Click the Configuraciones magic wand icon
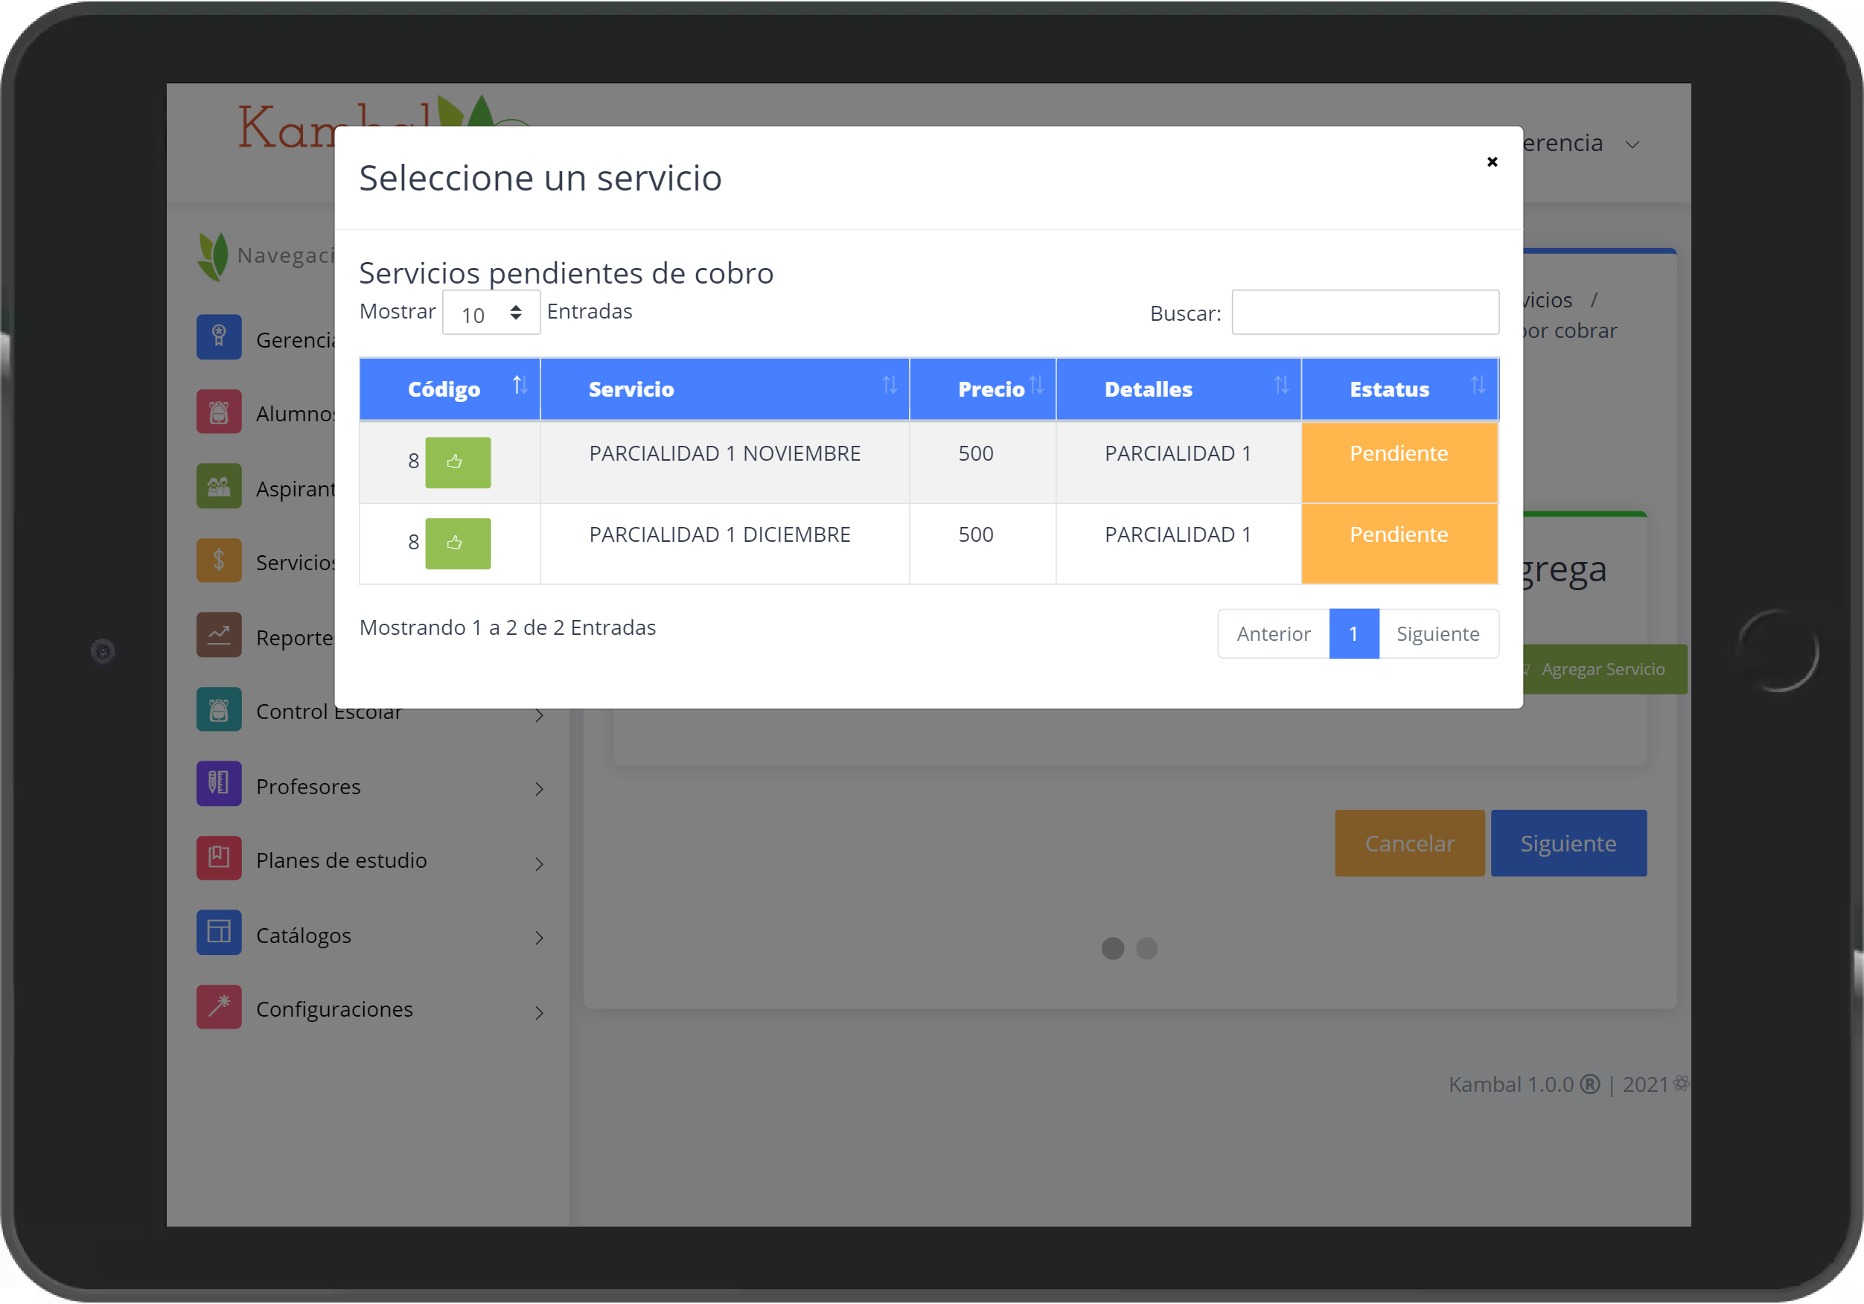This screenshot has width=1864, height=1304. click(x=218, y=1007)
